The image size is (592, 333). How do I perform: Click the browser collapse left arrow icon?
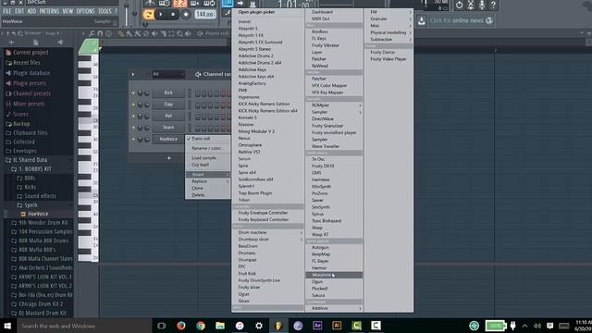click(59, 43)
